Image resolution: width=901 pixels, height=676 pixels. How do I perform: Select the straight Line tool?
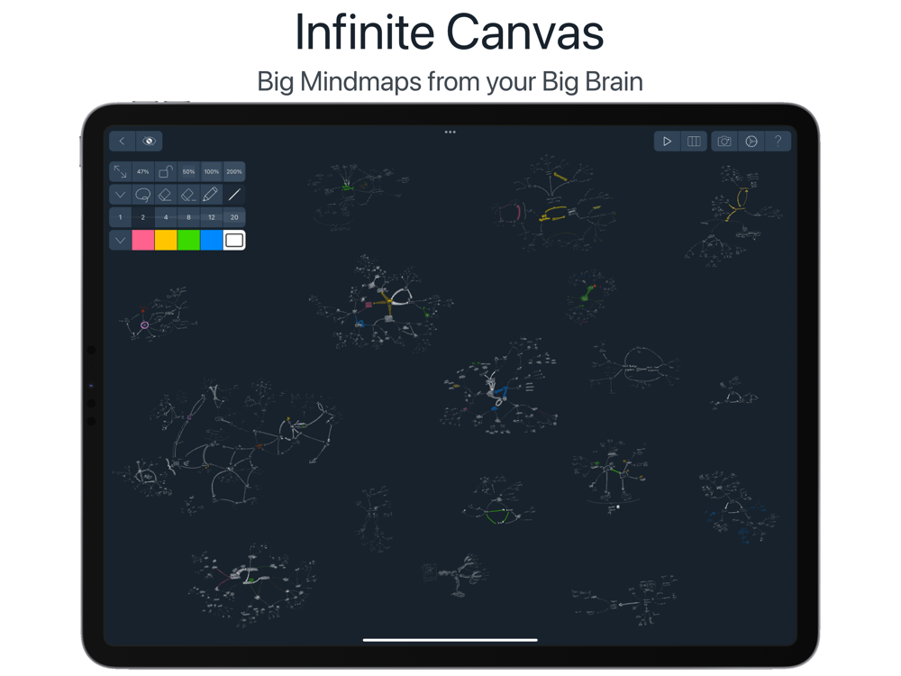pos(234,195)
